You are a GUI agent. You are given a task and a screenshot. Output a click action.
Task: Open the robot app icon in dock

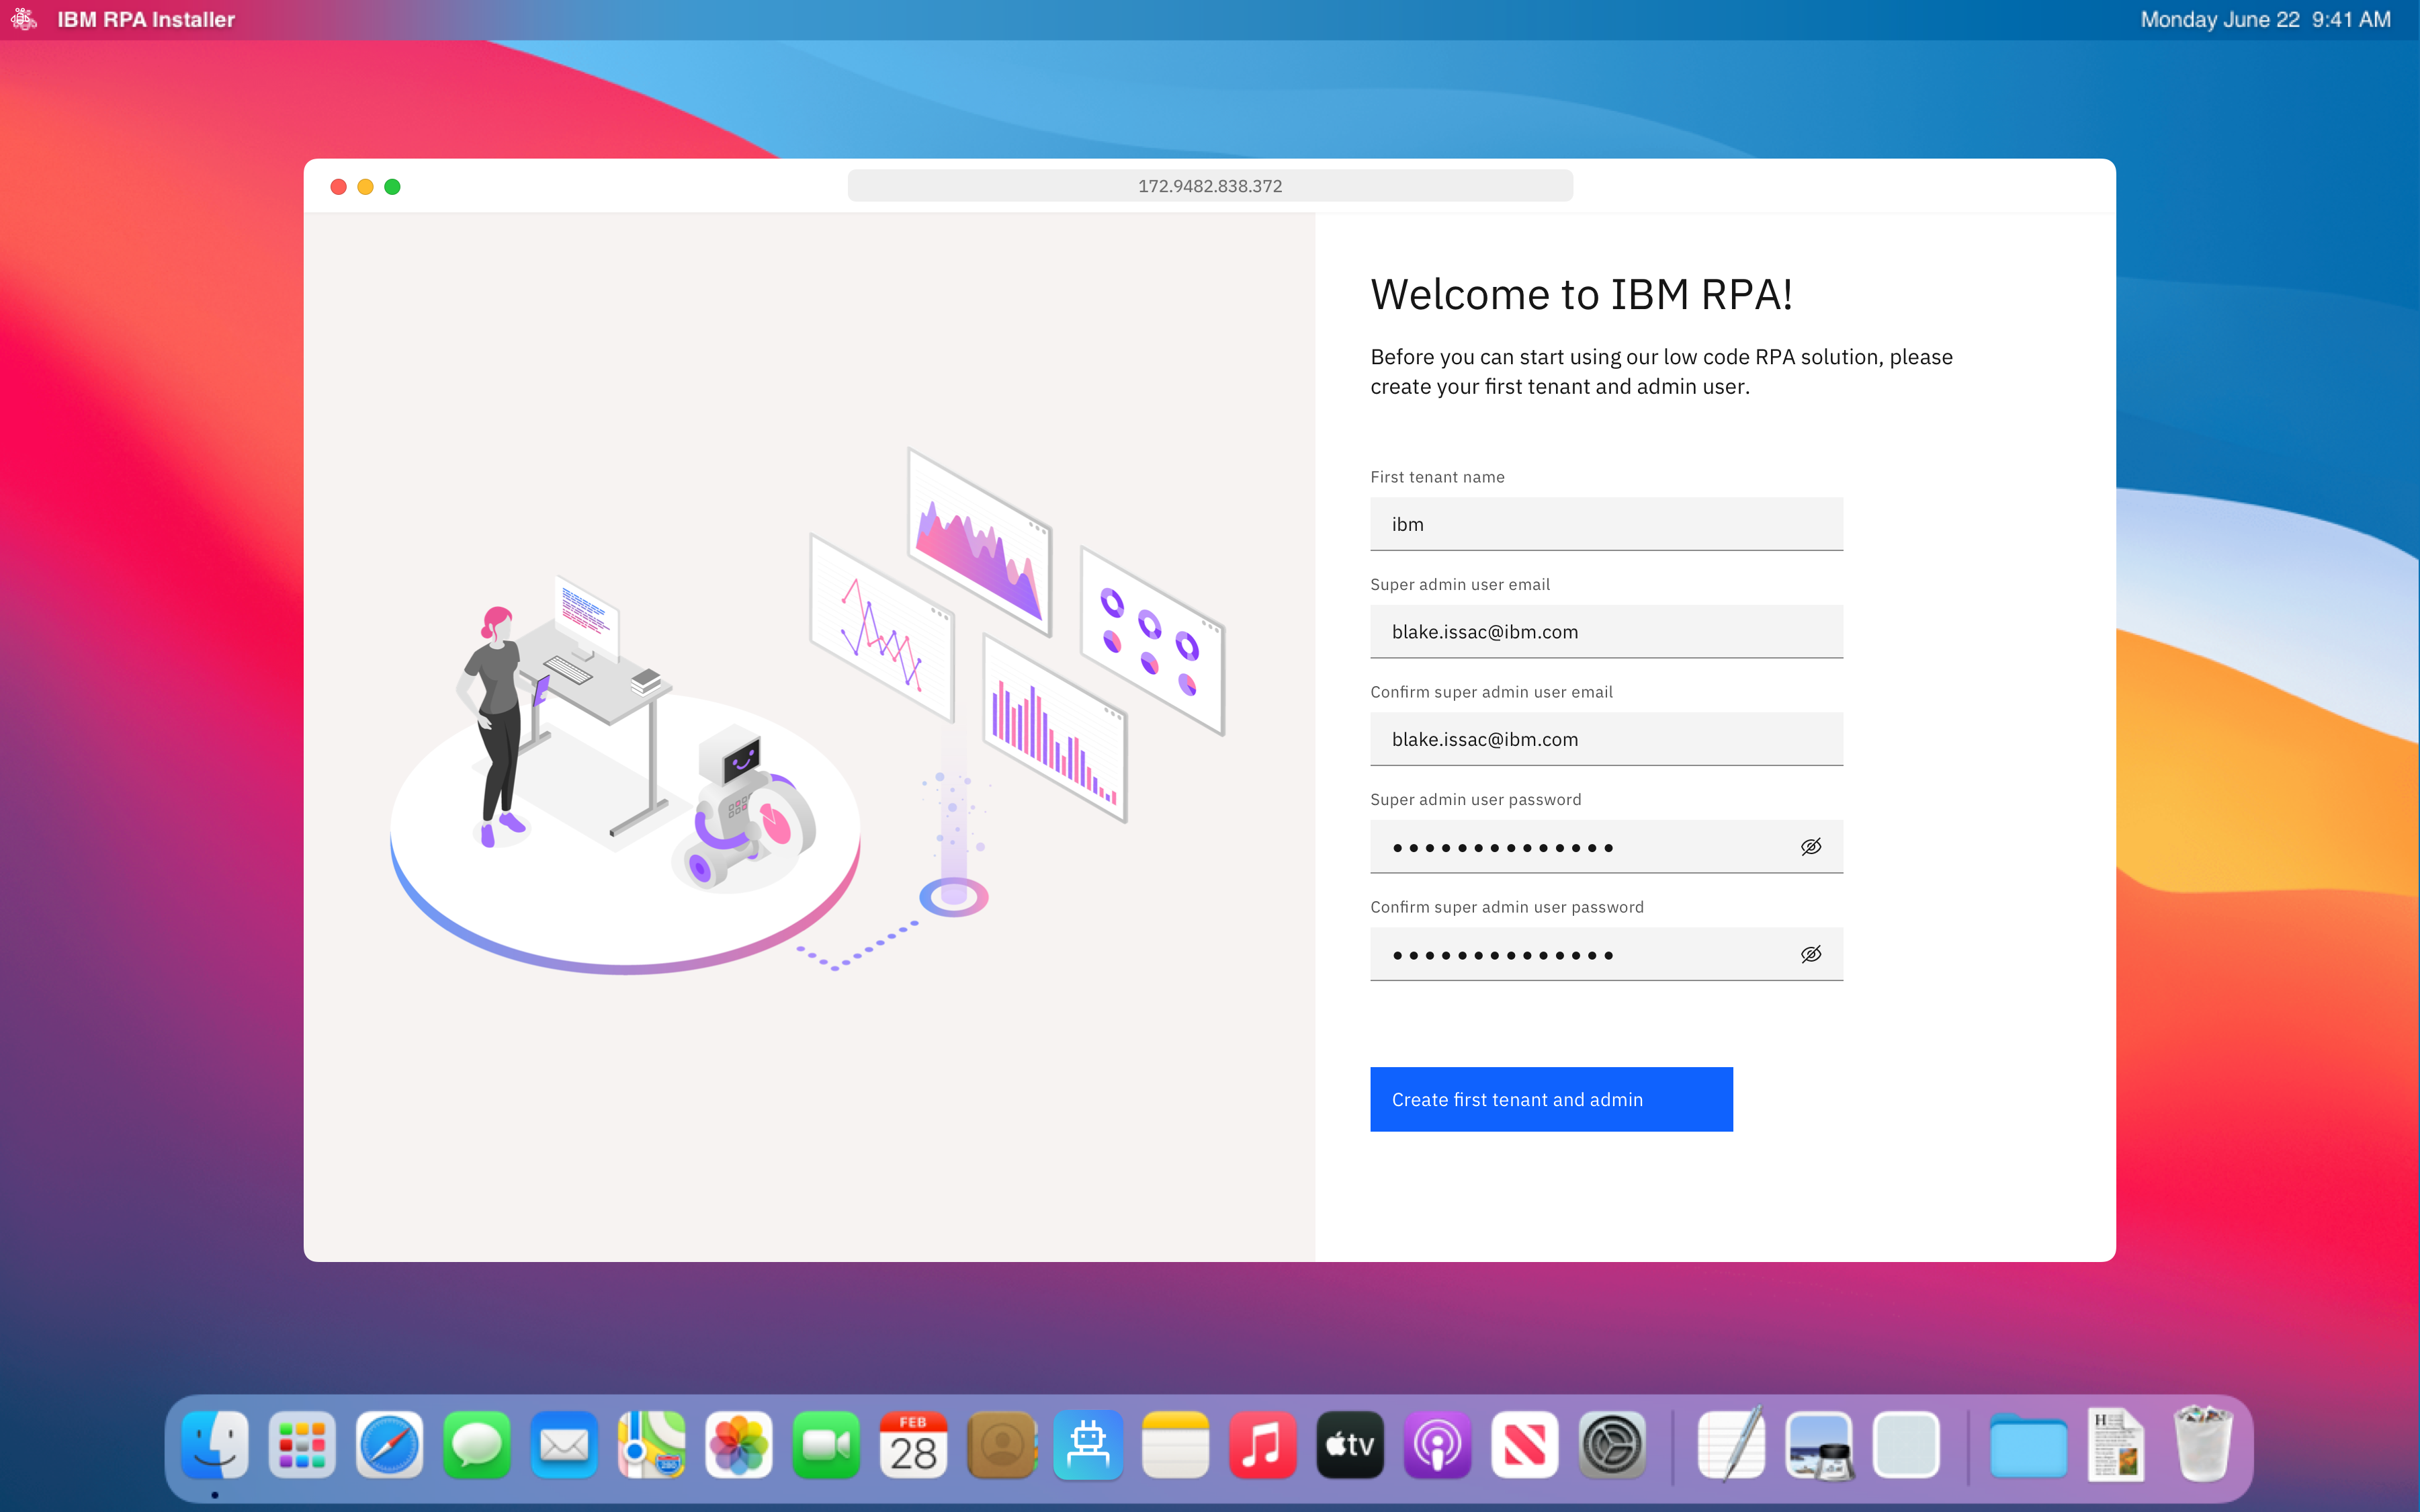click(1088, 1444)
